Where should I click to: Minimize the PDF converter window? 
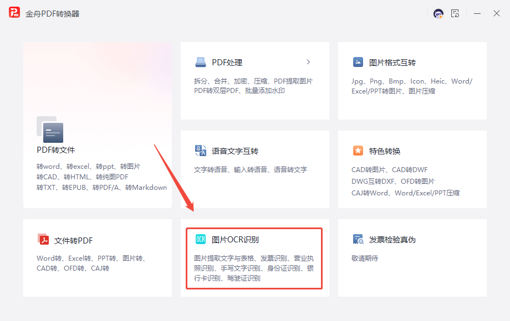[477, 13]
